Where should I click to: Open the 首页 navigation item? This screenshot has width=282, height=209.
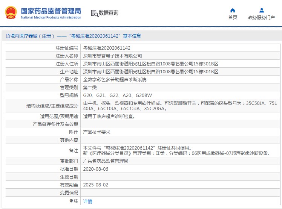tap(233, 17)
